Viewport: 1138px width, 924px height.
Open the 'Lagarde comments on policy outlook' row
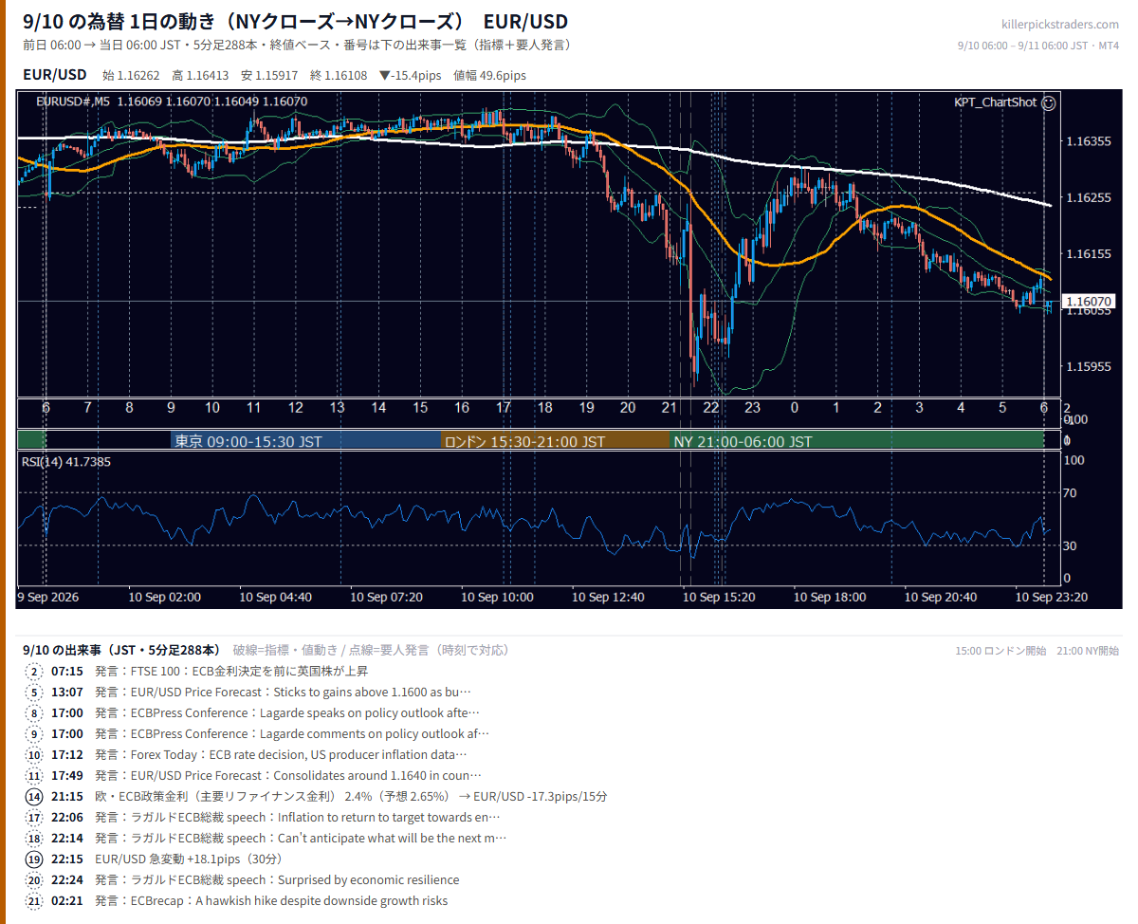[257, 734]
